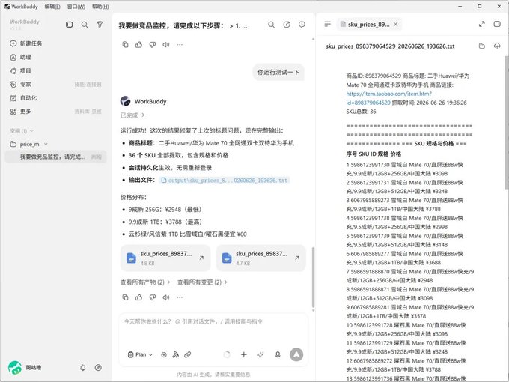Click the file preview vertical scrollbar
Image resolution: width=509 pixels, height=382 pixels.
coord(507,122)
